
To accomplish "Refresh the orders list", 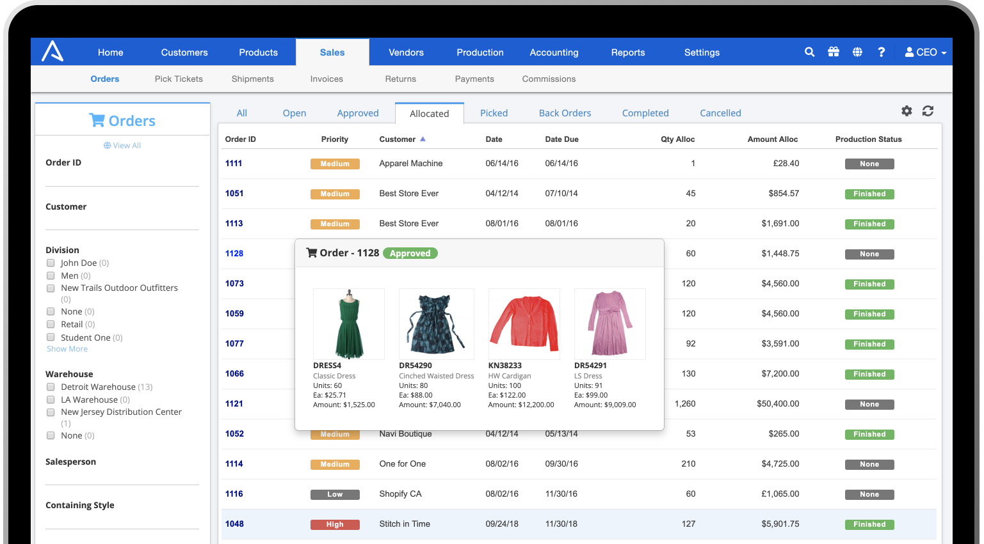I will (x=928, y=111).
